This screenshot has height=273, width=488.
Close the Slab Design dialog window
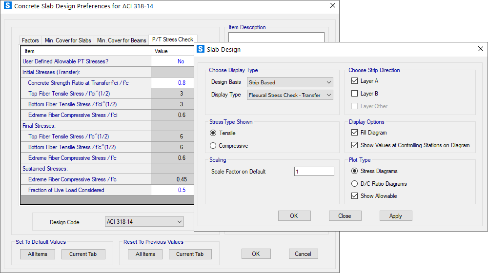481,49
